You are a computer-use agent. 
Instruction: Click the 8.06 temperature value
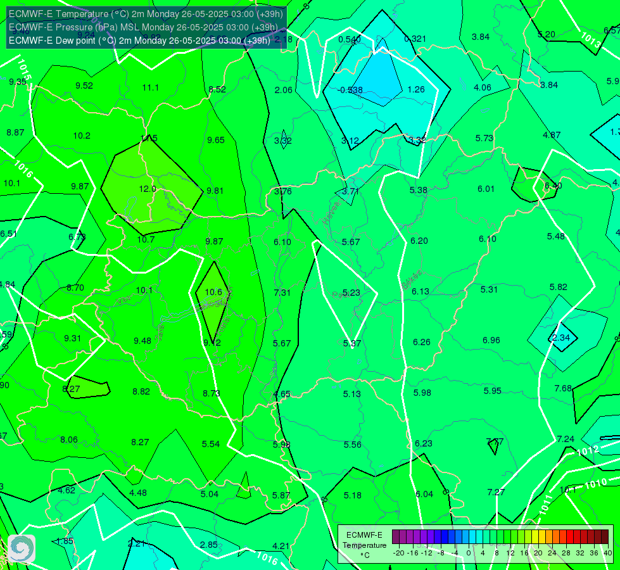(69, 440)
